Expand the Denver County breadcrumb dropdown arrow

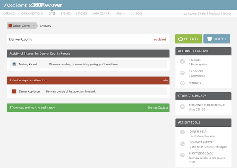click(x=34, y=25)
